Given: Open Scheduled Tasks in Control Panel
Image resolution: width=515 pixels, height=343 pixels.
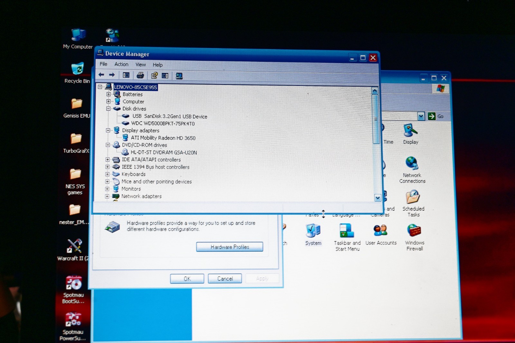Looking at the screenshot, I should pyautogui.click(x=413, y=203).
